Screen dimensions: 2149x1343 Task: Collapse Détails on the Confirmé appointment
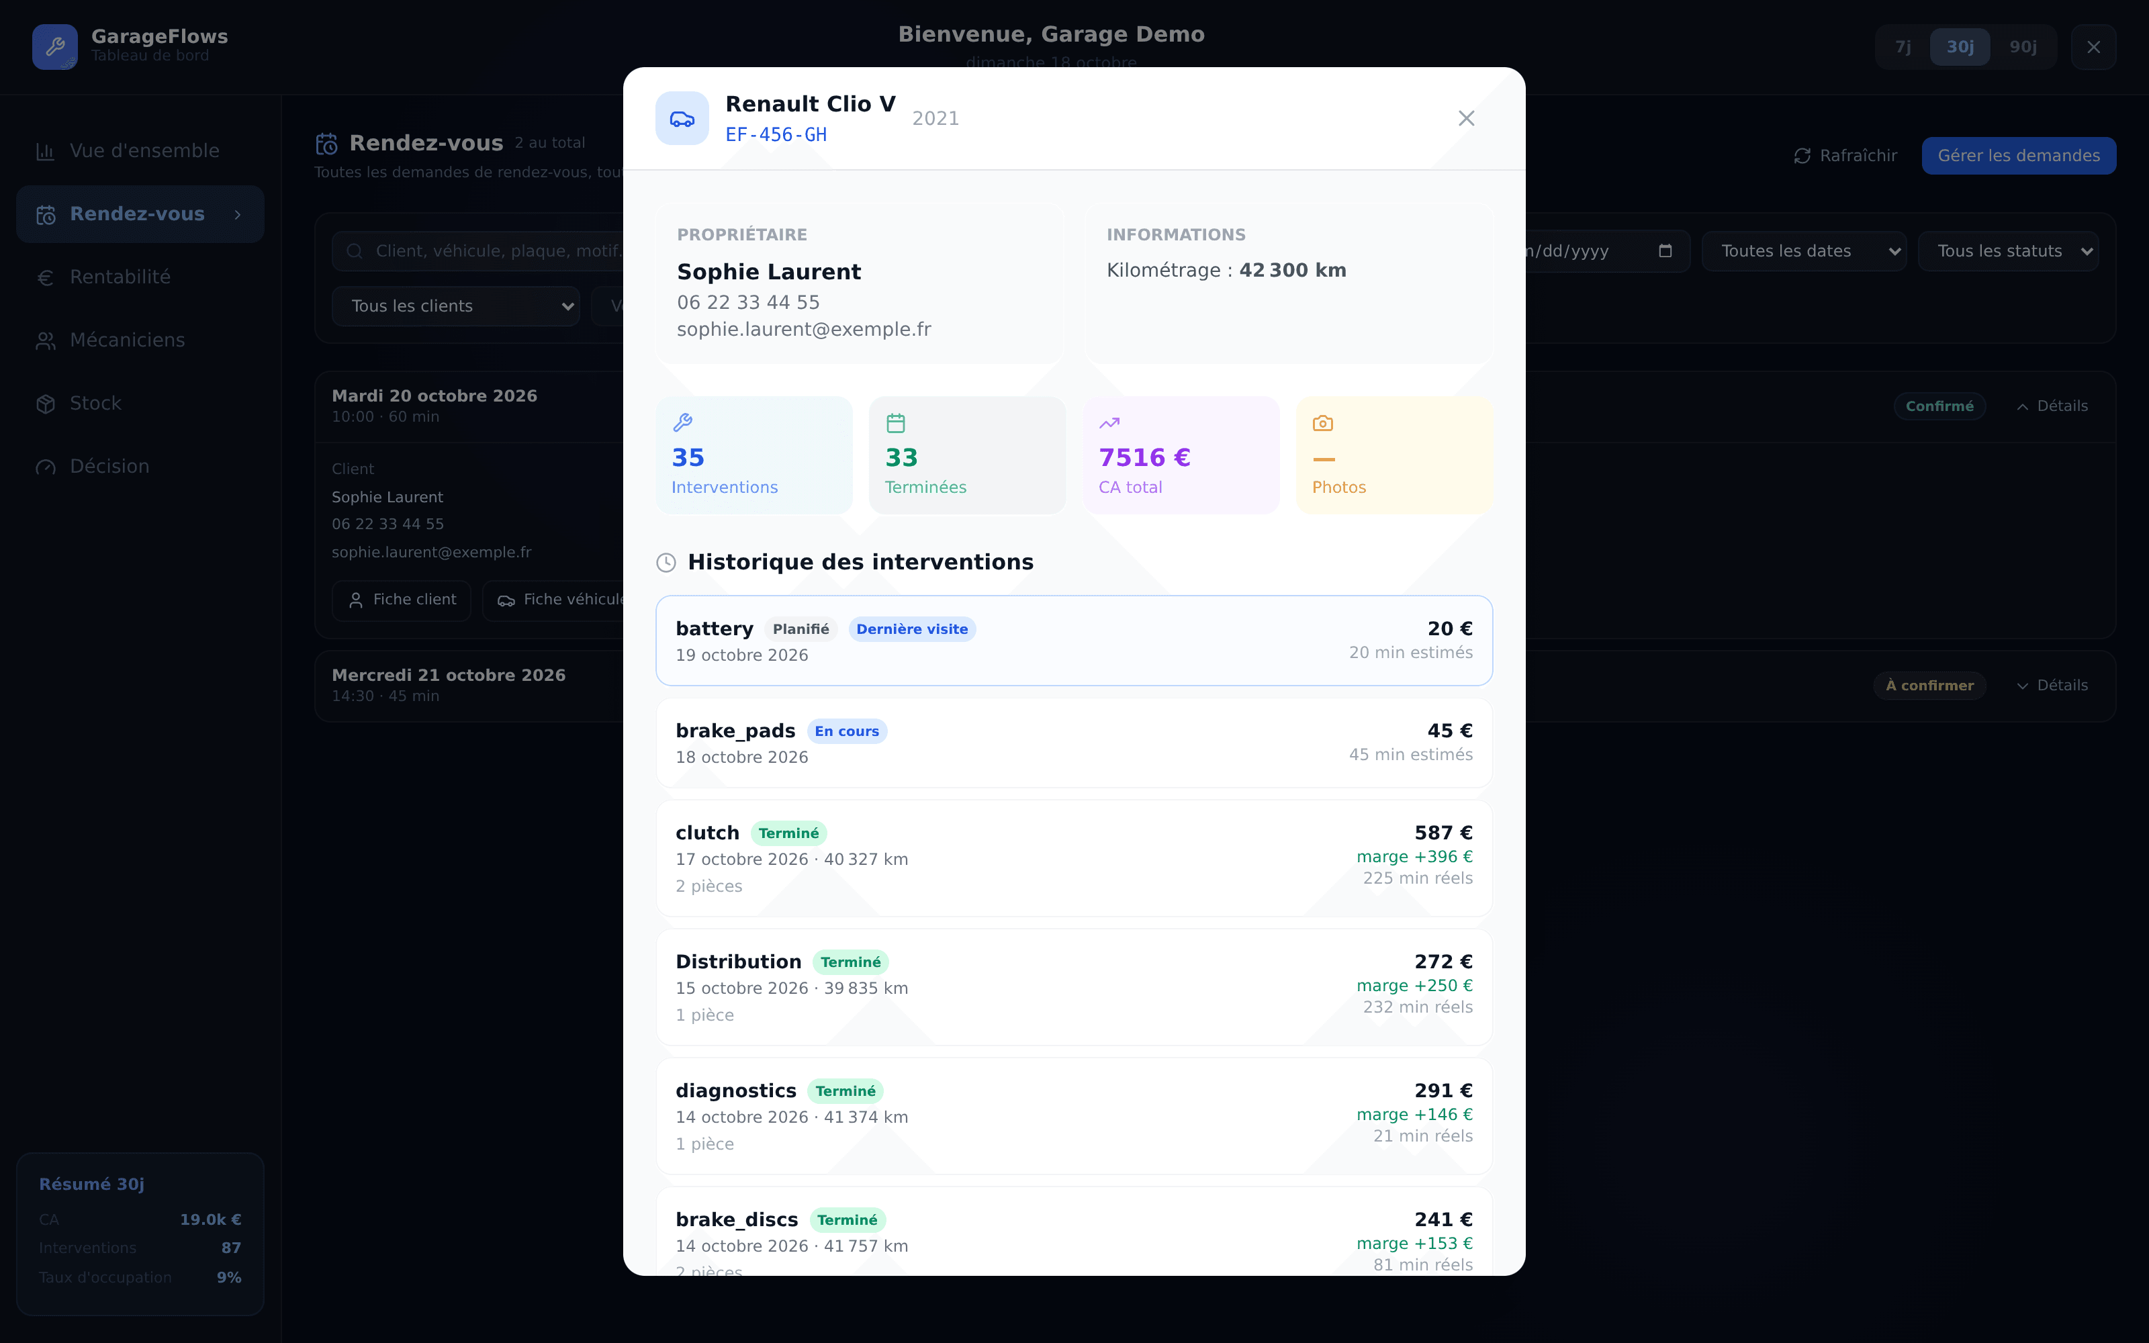click(x=2052, y=406)
